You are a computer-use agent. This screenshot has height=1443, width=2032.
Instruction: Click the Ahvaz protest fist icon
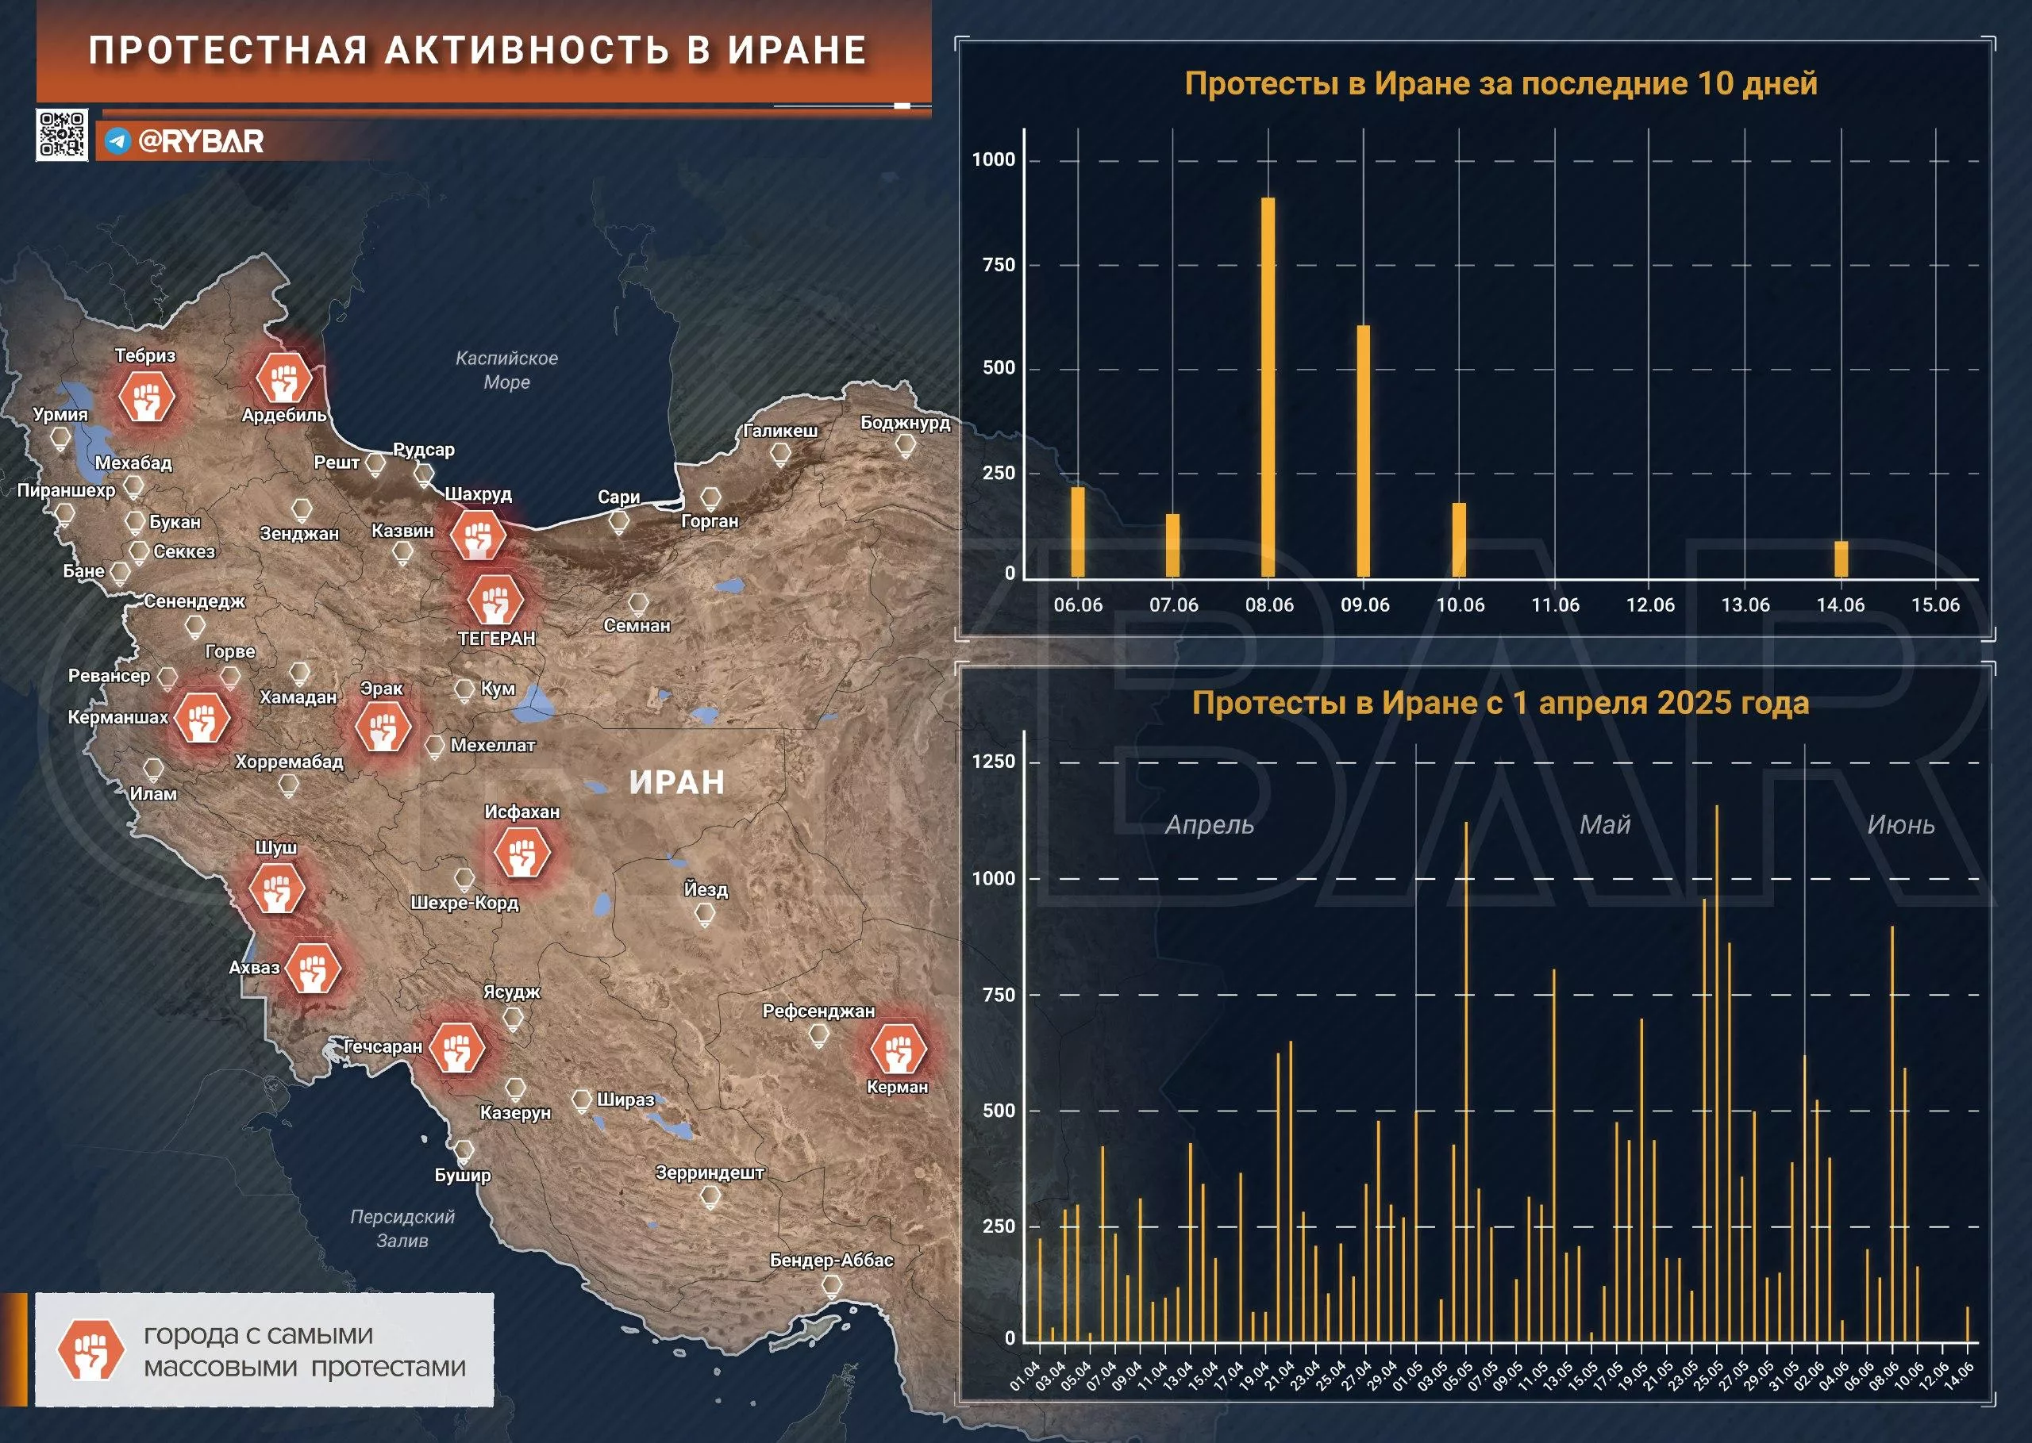(312, 969)
